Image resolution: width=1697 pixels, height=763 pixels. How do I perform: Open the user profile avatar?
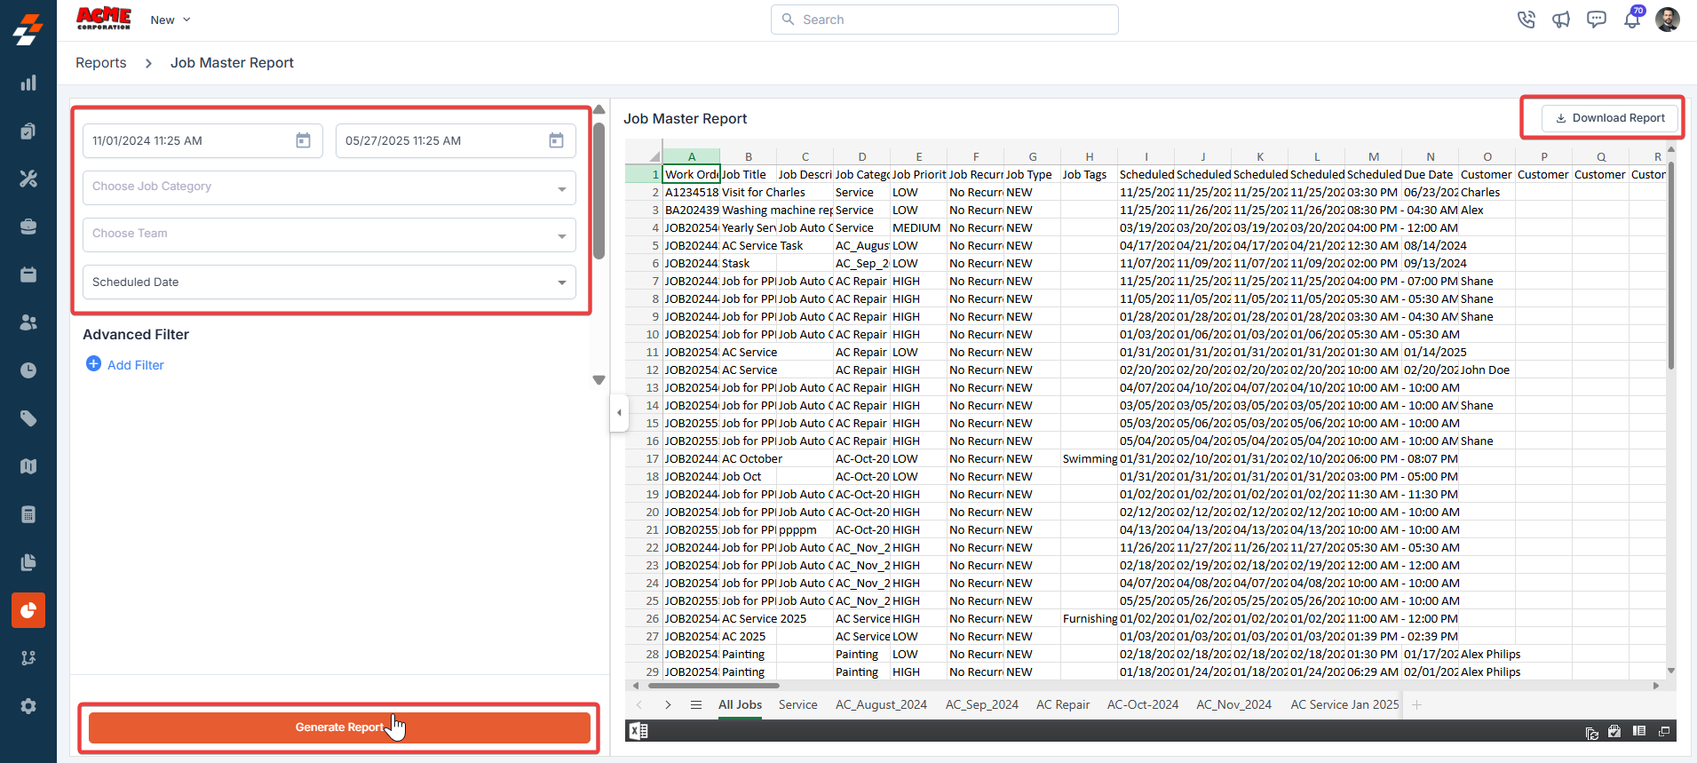tap(1668, 20)
